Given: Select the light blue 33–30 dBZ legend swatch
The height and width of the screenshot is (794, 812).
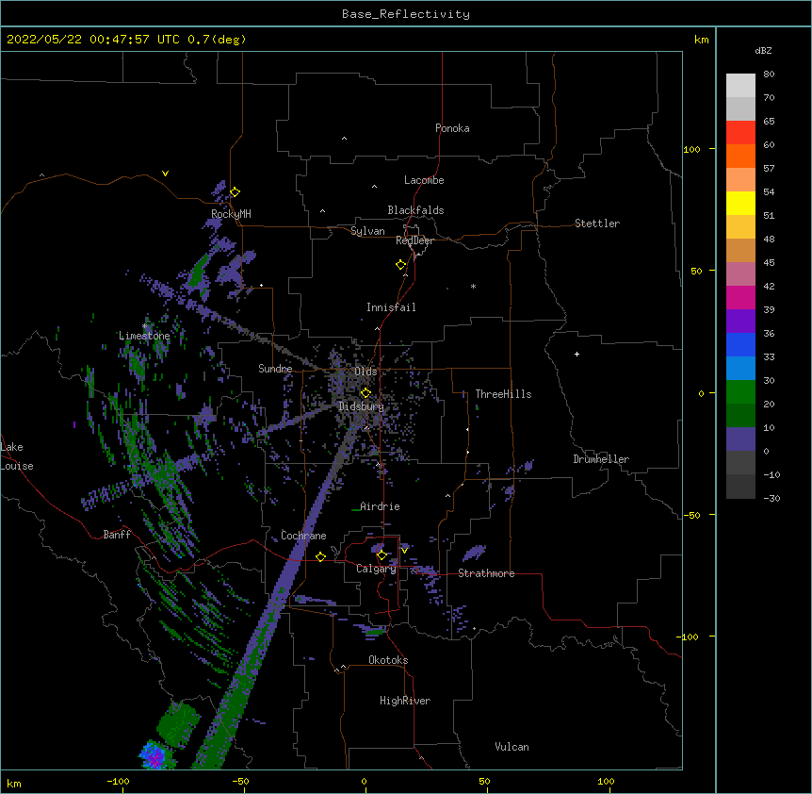Looking at the screenshot, I should tap(740, 369).
